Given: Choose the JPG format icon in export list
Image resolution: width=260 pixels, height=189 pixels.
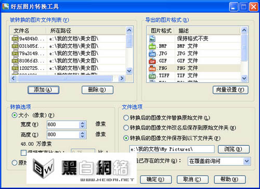Looking at the screenshot, I should (x=152, y=54).
